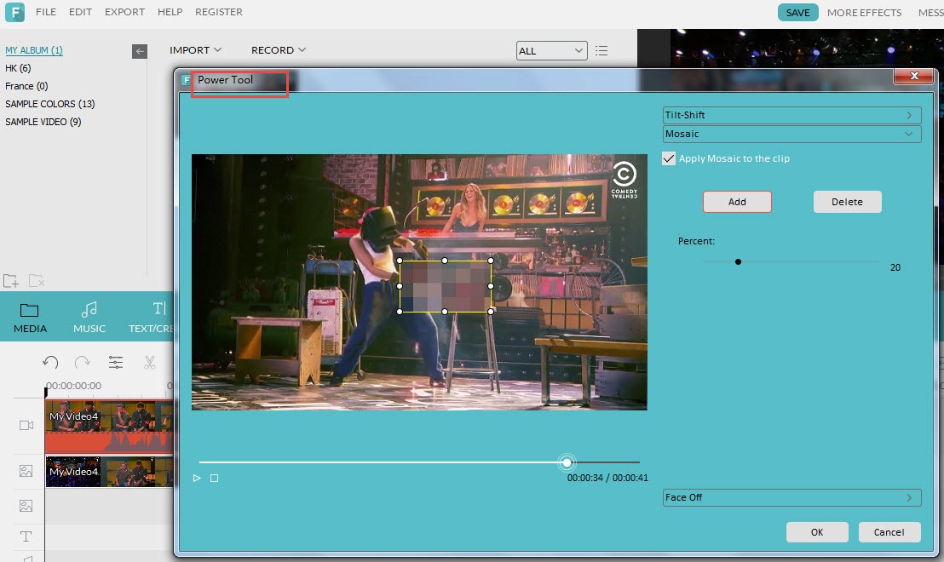The height and width of the screenshot is (562, 944).
Task: Open the ALL filter combo box
Action: point(551,50)
